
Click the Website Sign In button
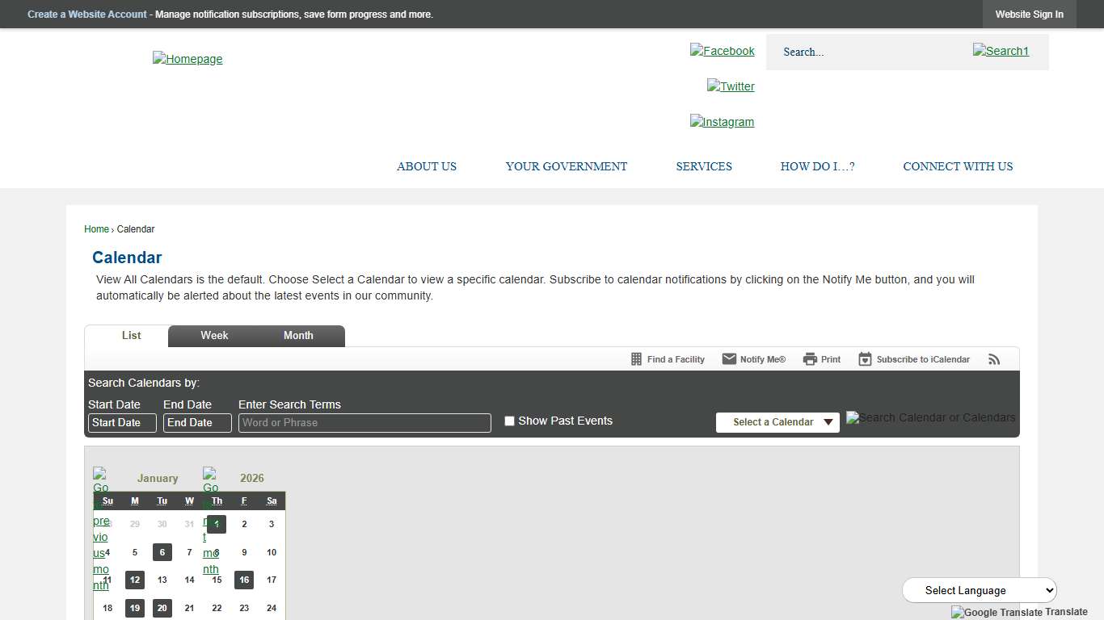(x=1029, y=15)
